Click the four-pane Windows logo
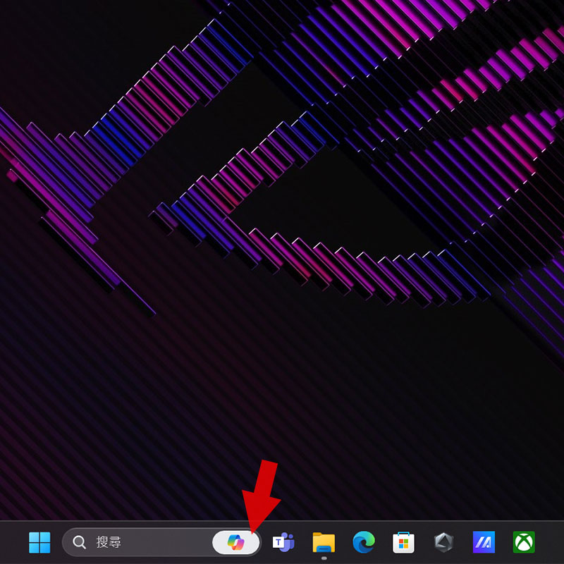 click(39, 542)
